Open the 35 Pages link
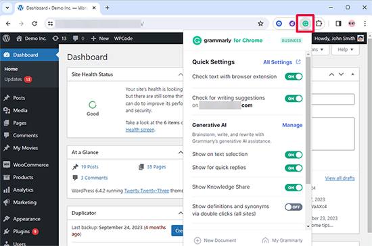This screenshot has height=246, width=372. [156, 167]
